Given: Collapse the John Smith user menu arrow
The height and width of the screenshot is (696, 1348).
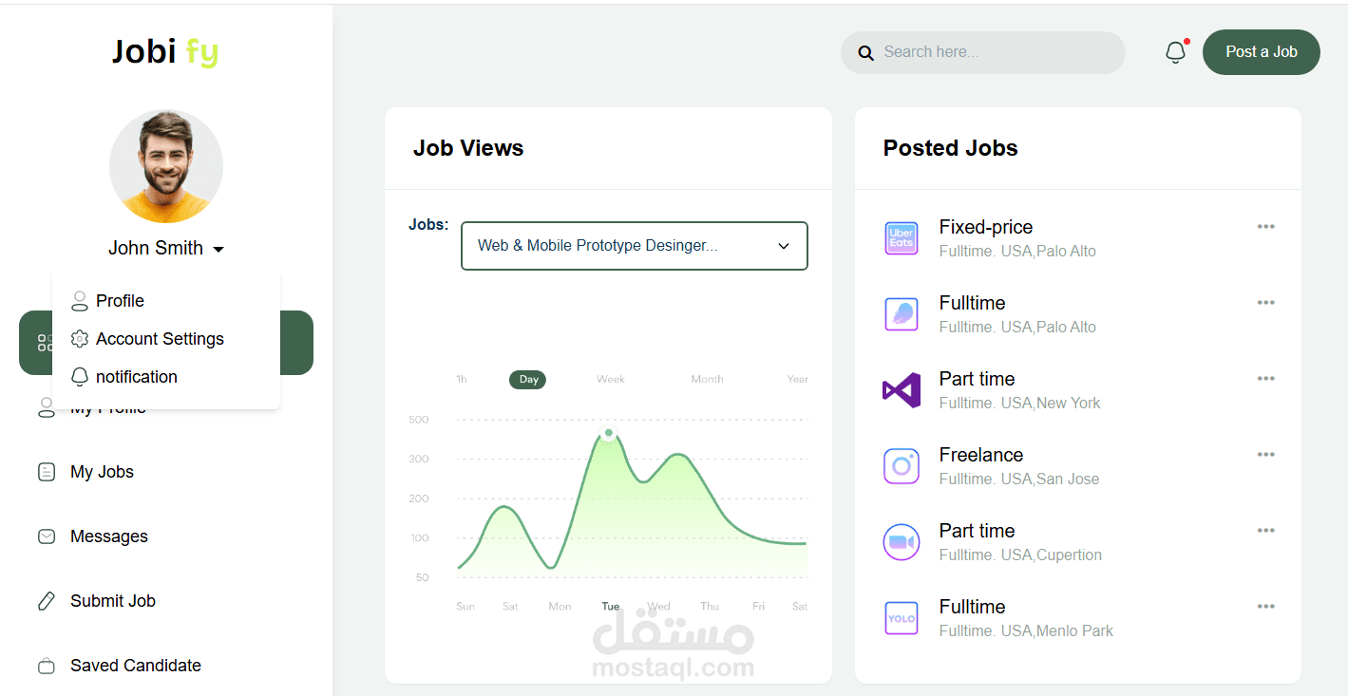Looking at the screenshot, I should pyautogui.click(x=218, y=250).
